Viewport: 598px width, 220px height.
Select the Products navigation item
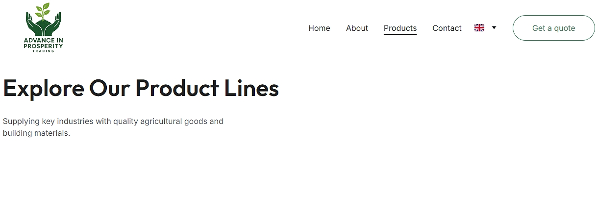pos(400,28)
